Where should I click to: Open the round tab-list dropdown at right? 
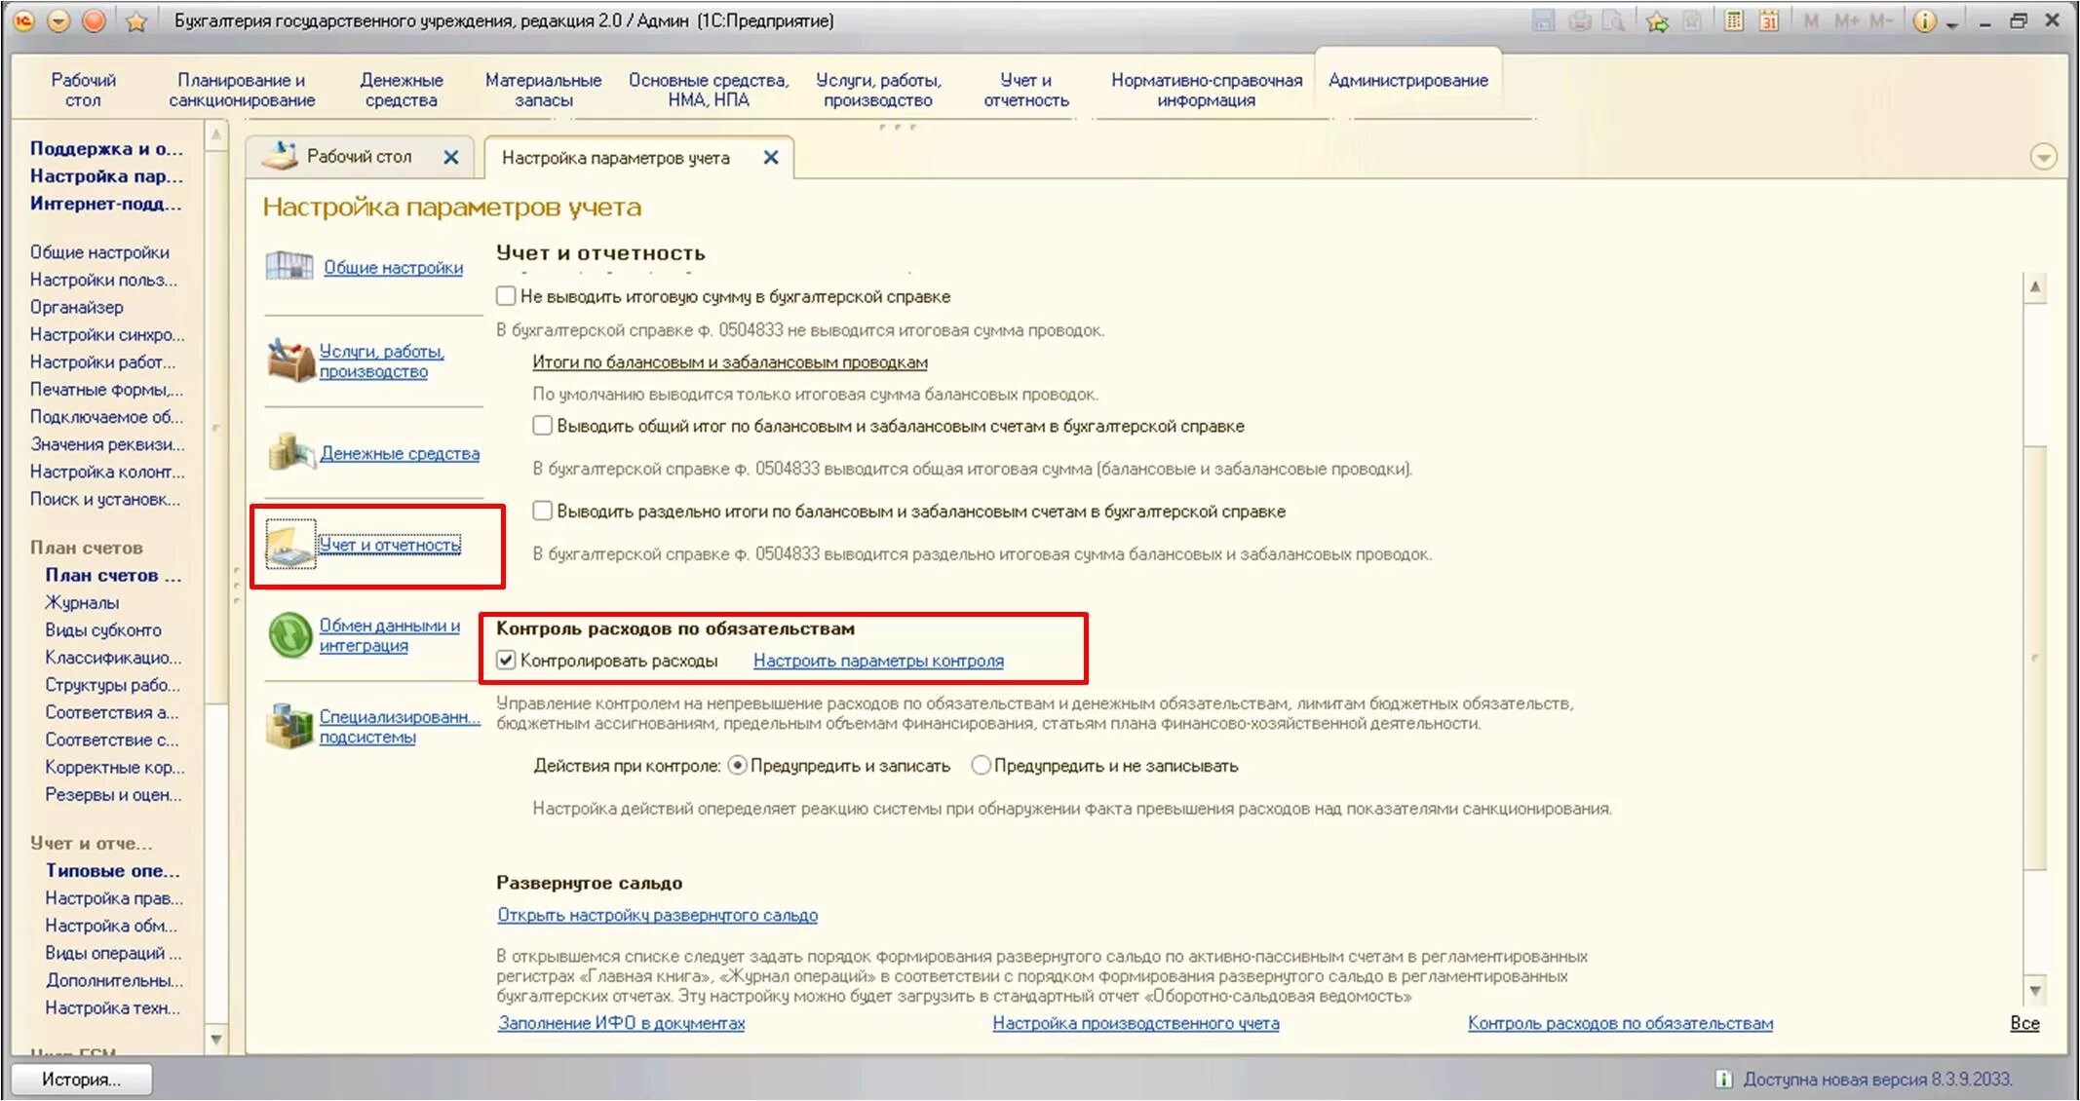tap(2043, 157)
